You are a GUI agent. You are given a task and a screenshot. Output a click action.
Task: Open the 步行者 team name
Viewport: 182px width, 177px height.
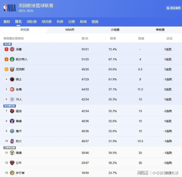point(20,173)
